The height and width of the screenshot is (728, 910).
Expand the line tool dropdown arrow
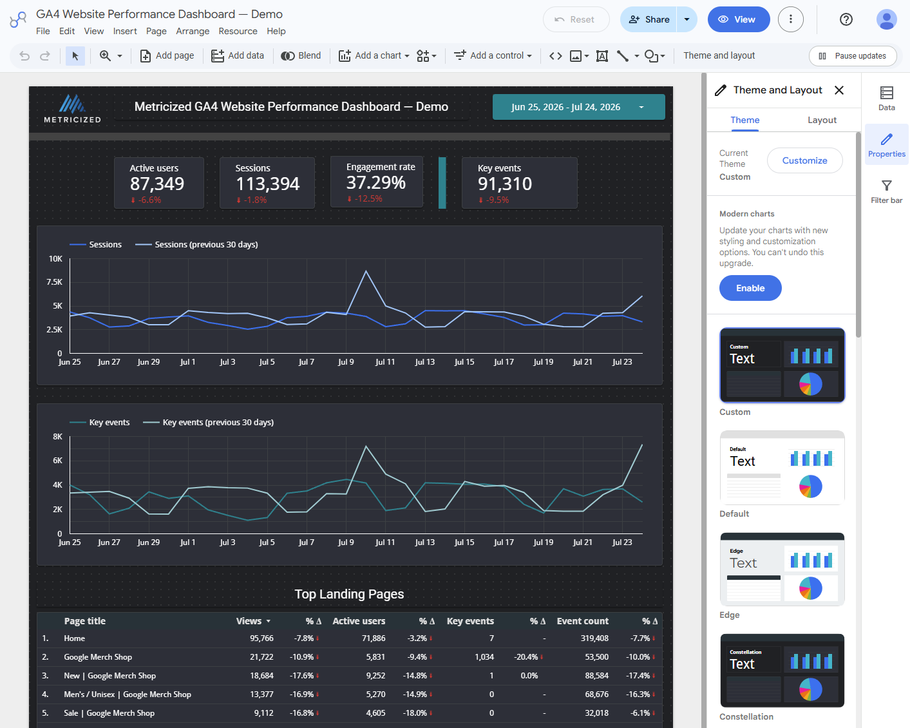click(x=637, y=56)
